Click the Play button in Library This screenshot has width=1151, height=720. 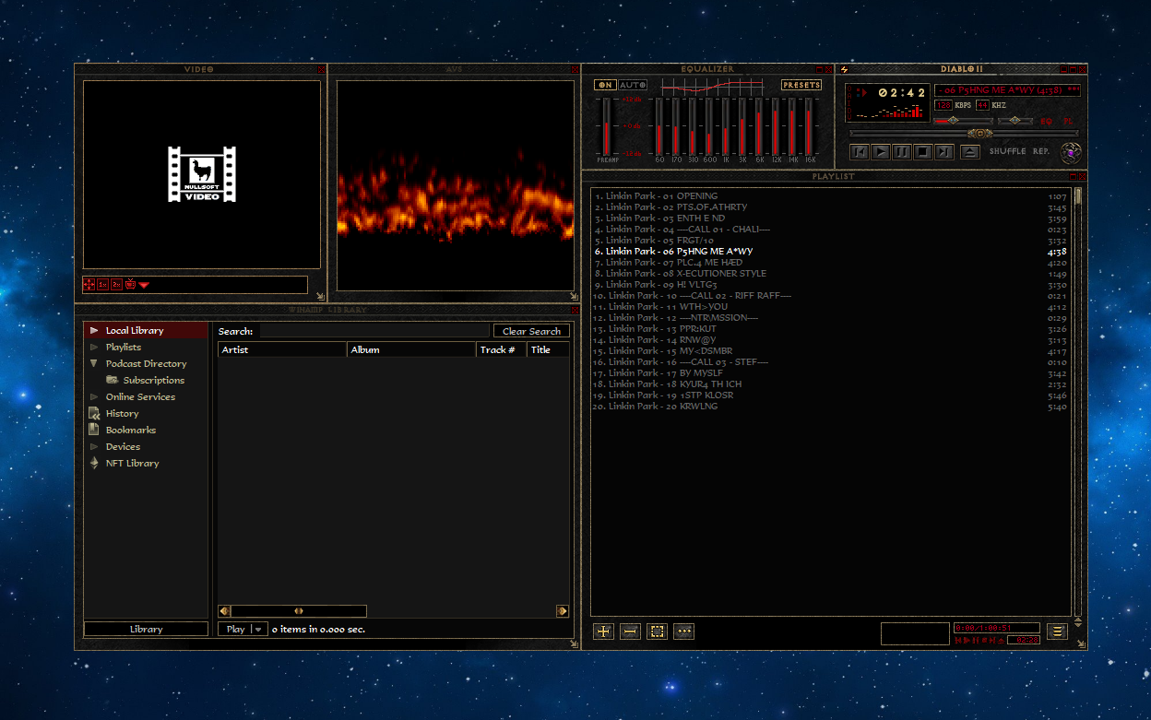click(236, 629)
